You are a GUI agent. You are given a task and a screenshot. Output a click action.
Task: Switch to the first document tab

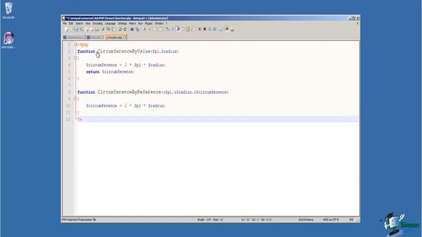[74, 38]
